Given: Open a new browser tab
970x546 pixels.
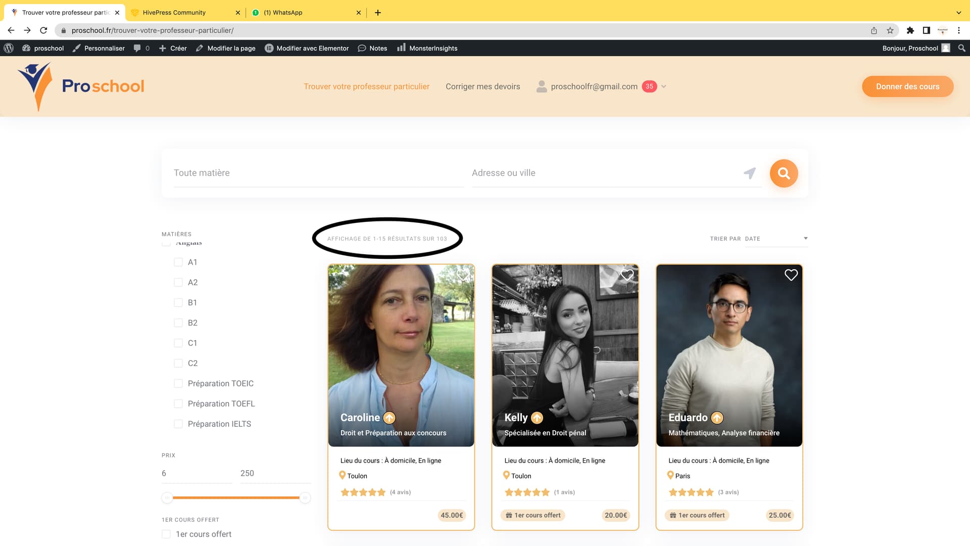Looking at the screenshot, I should (x=378, y=13).
